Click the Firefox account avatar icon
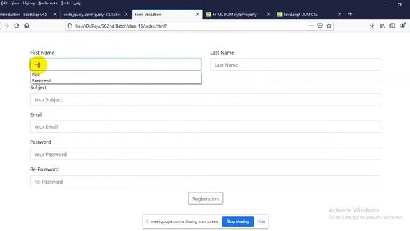 tap(403, 26)
